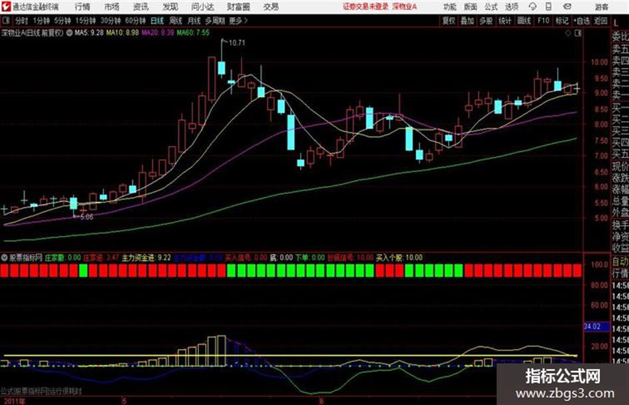Switch to the 分时 period tab

(22, 21)
